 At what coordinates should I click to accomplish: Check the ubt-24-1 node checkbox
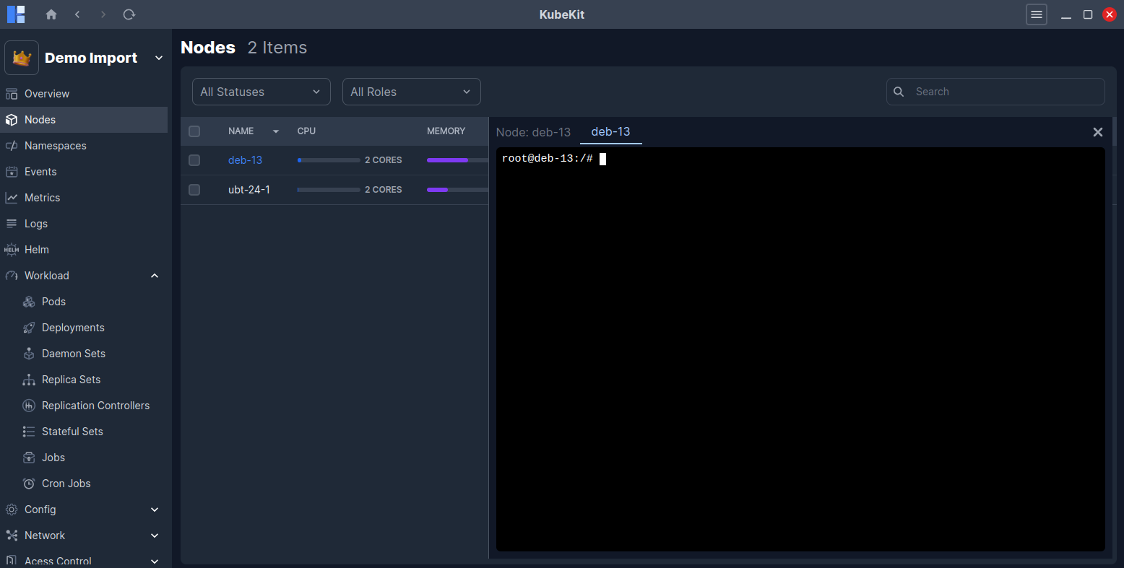194,189
